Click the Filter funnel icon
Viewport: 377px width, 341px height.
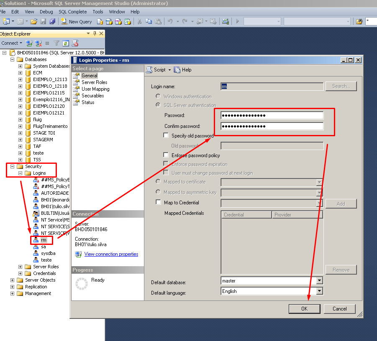coord(56,43)
